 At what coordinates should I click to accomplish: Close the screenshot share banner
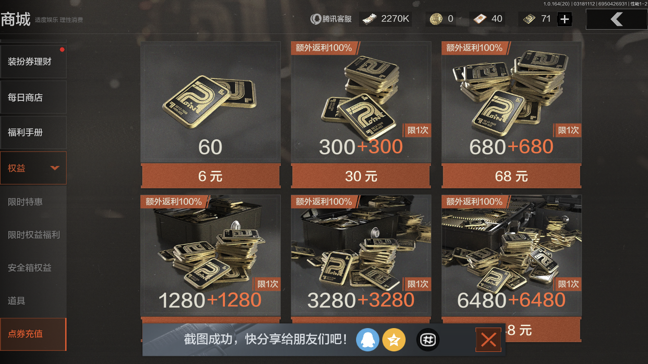click(488, 340)
